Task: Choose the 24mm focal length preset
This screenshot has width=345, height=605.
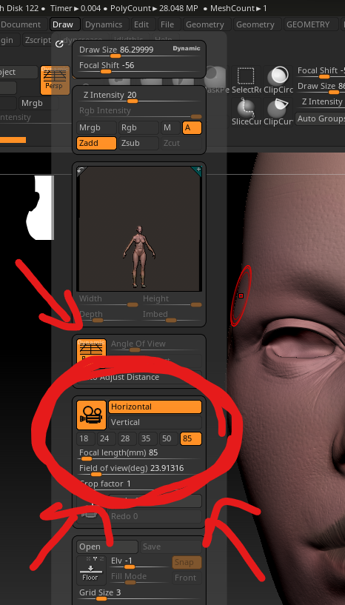Action: pyautogui.click(x=106, y=438)
